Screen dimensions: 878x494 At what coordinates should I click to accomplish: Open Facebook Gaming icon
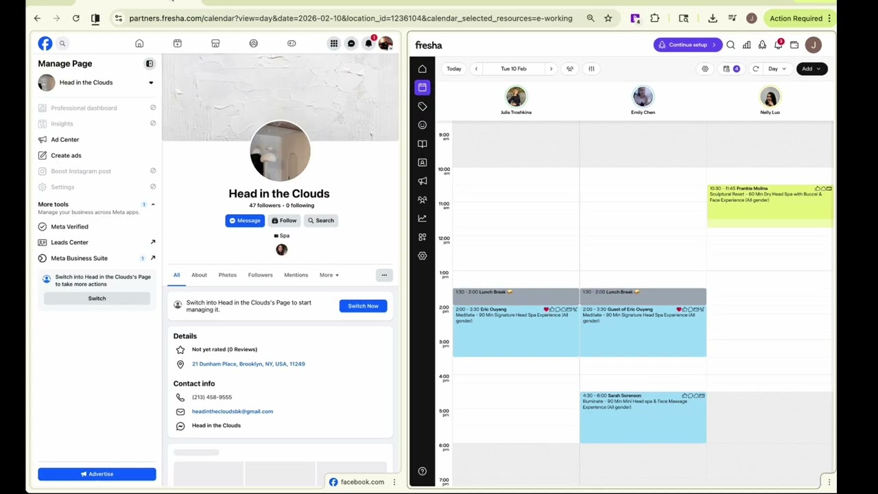click(x=292, y=44)
